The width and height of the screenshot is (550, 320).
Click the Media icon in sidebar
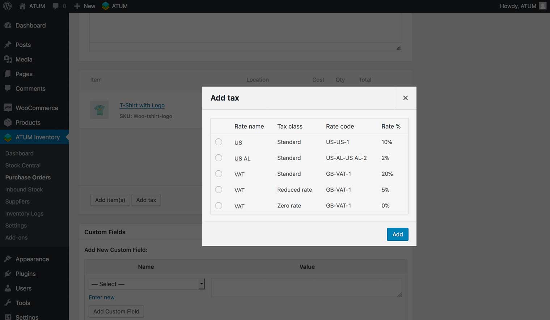[x=8, y=59]
